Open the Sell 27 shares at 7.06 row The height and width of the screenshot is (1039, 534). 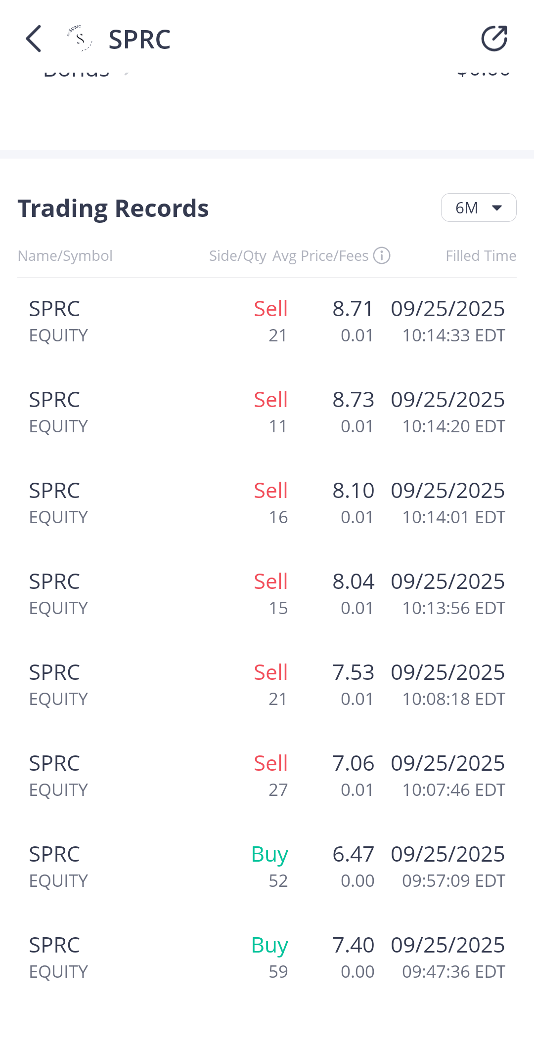pyautogui.click(x=267, y=776)
